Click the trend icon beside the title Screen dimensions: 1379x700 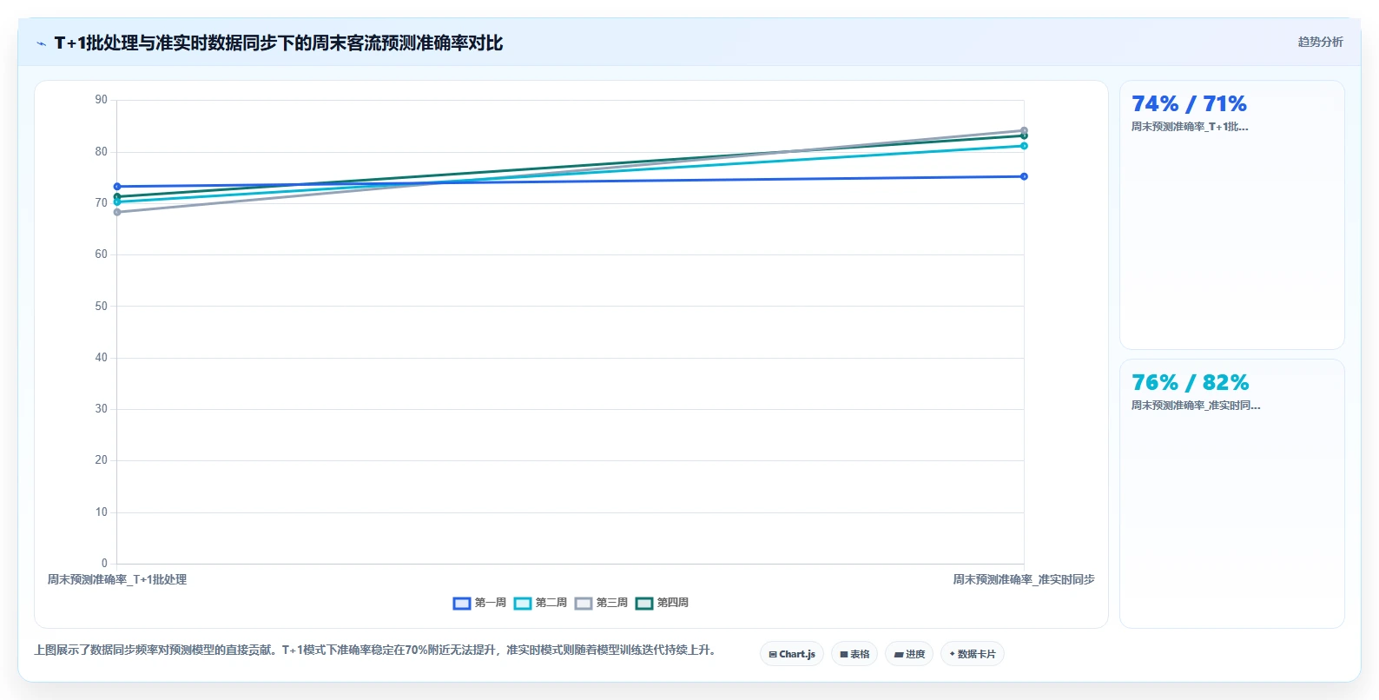(41, 43)
